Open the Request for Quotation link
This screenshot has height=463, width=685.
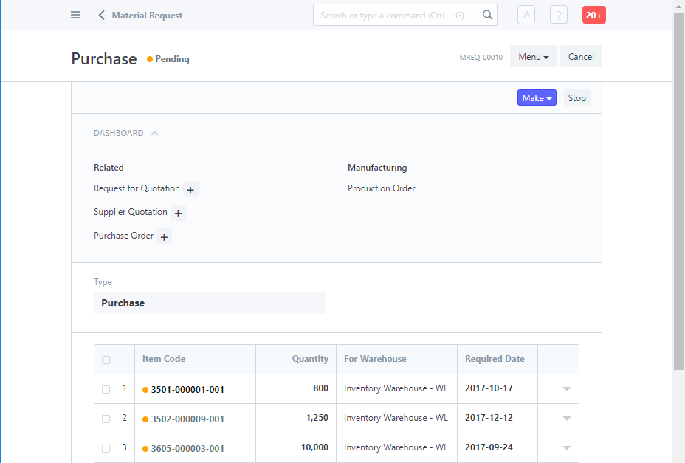137,188
